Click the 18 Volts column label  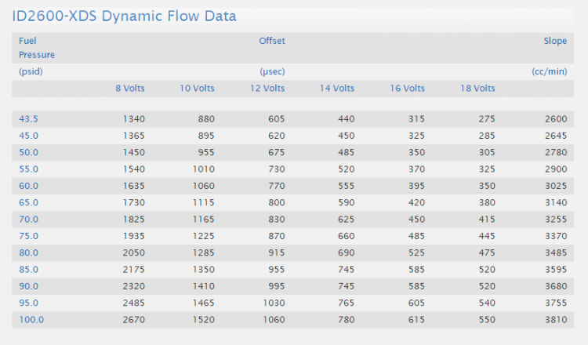[x=477, y=88]
